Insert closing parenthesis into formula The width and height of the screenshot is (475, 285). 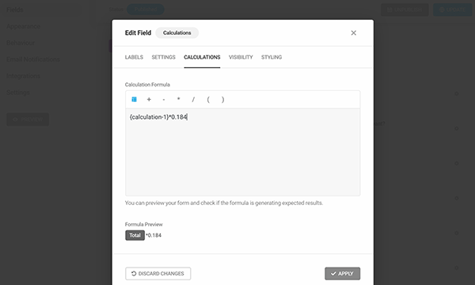point(223,99)
